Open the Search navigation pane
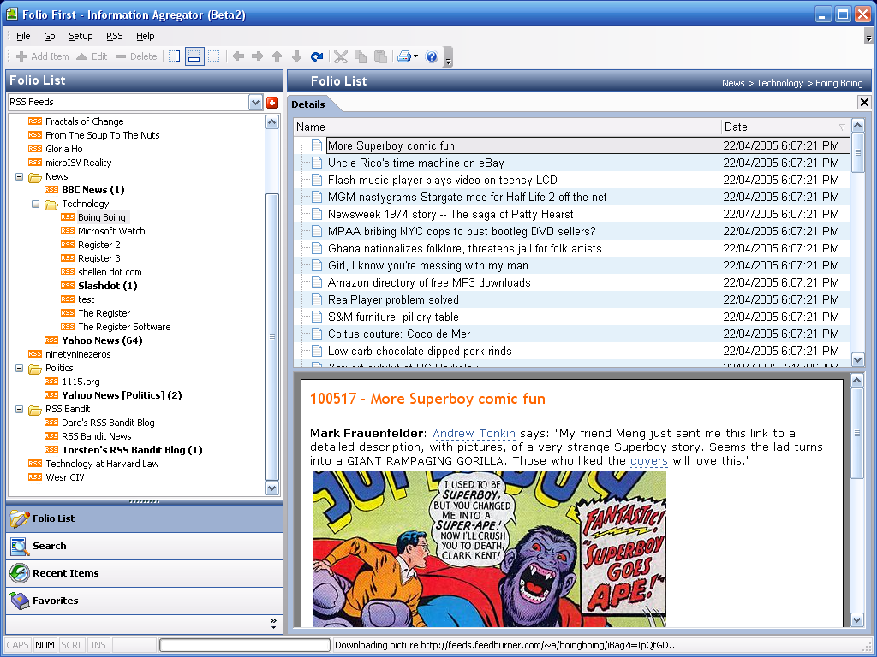 coord(144,546)
